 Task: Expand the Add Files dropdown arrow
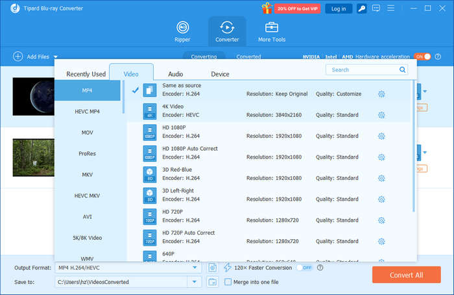(x=56, y=57)
